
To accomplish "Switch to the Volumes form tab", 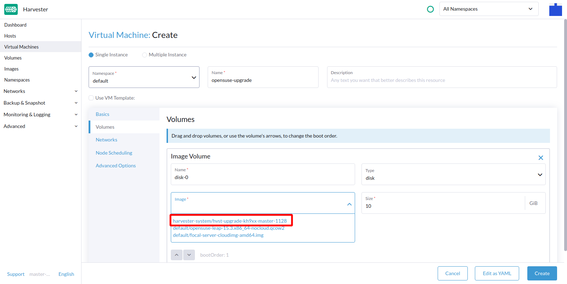I will tap(124, 127).
